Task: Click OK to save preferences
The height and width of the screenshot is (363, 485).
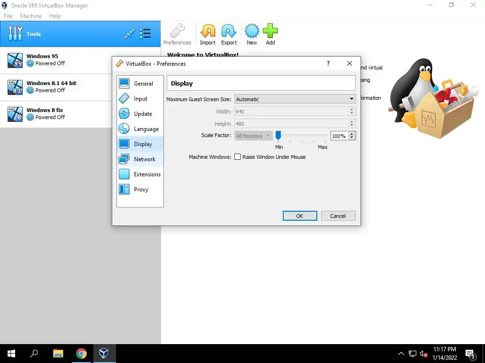Action: (300, 216)
